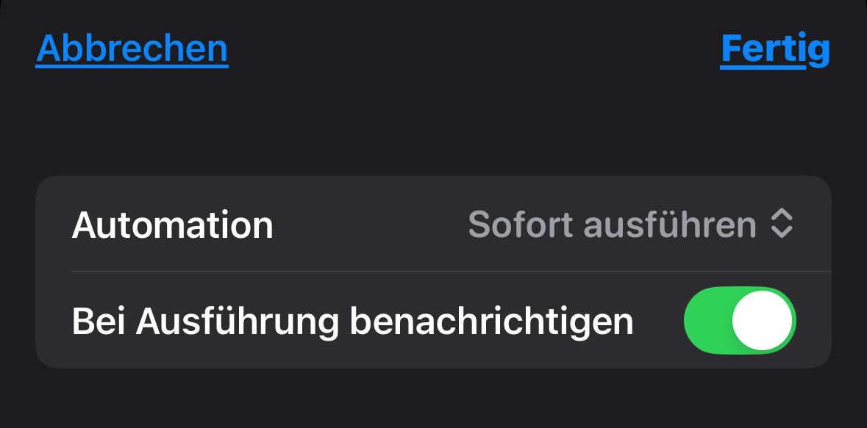
Task: Open the Sofort ausführen dropdown
Action: click(x=630, y=225)
